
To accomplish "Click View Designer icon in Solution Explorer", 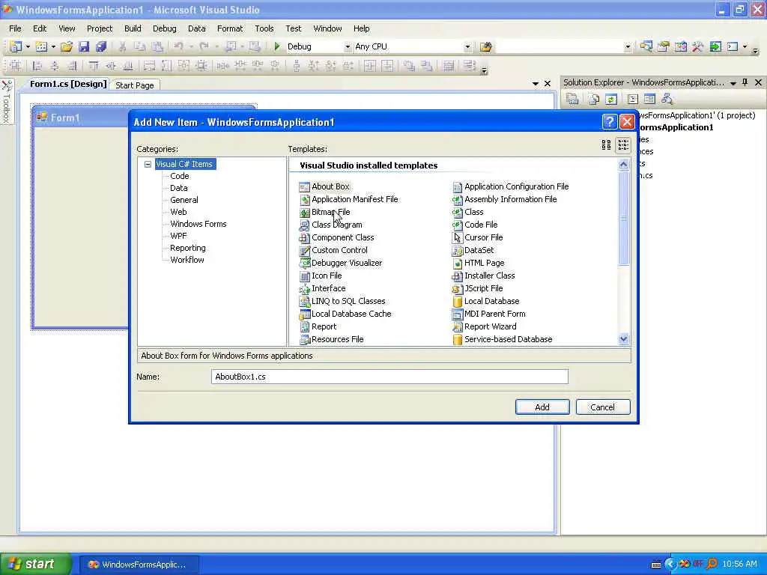I will point(649,100).
